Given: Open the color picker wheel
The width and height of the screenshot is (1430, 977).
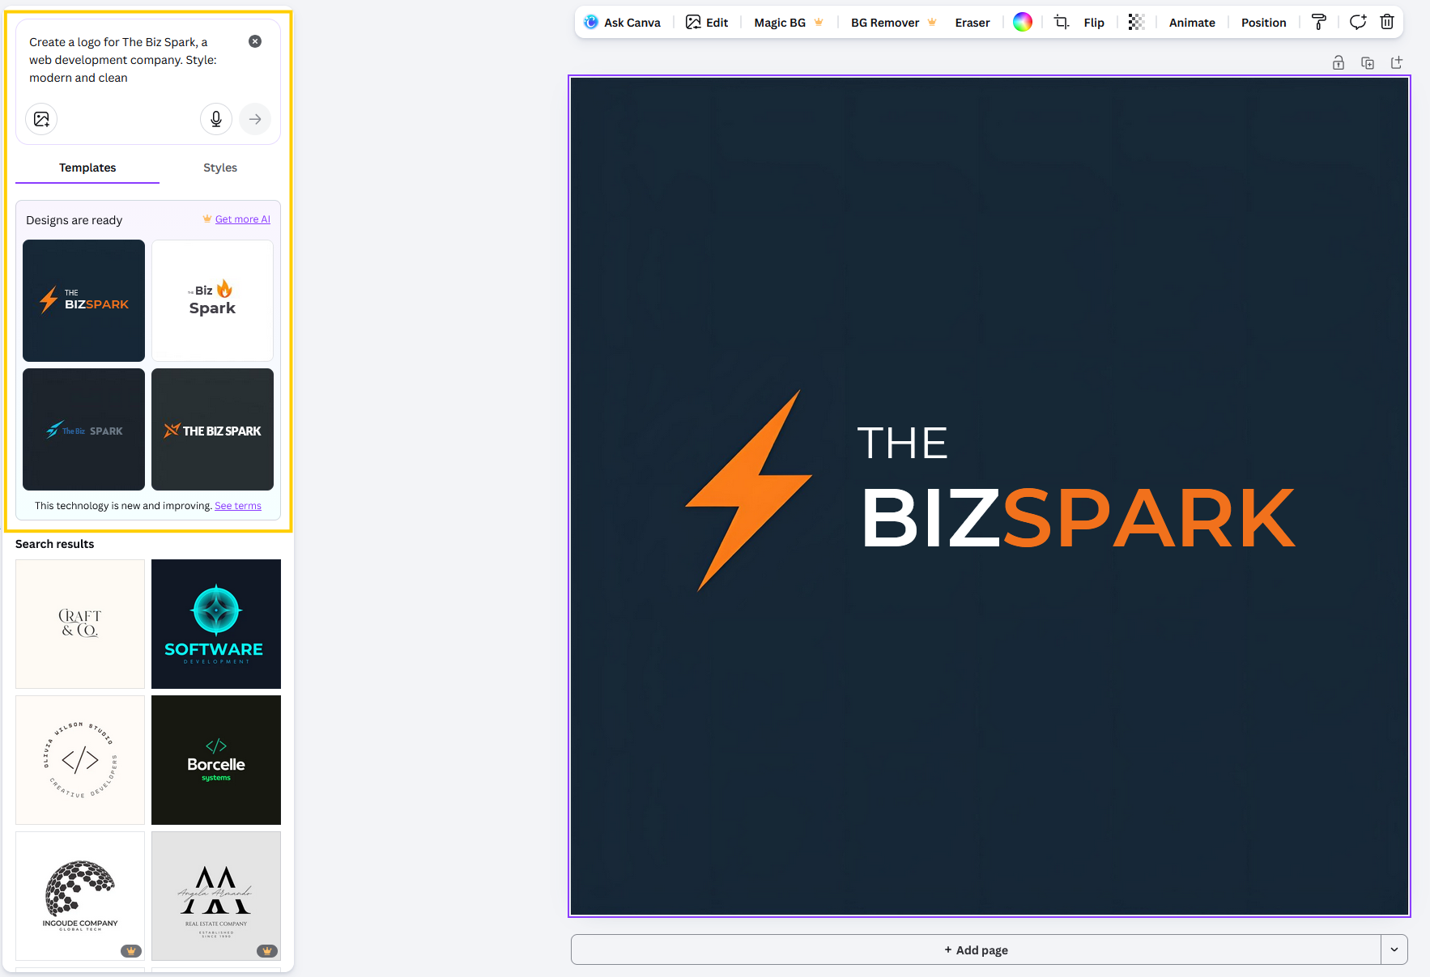Looking at the screenshot, I should tap(1022, 22).
